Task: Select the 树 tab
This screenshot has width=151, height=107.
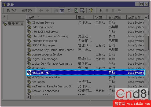Action: 5,17
